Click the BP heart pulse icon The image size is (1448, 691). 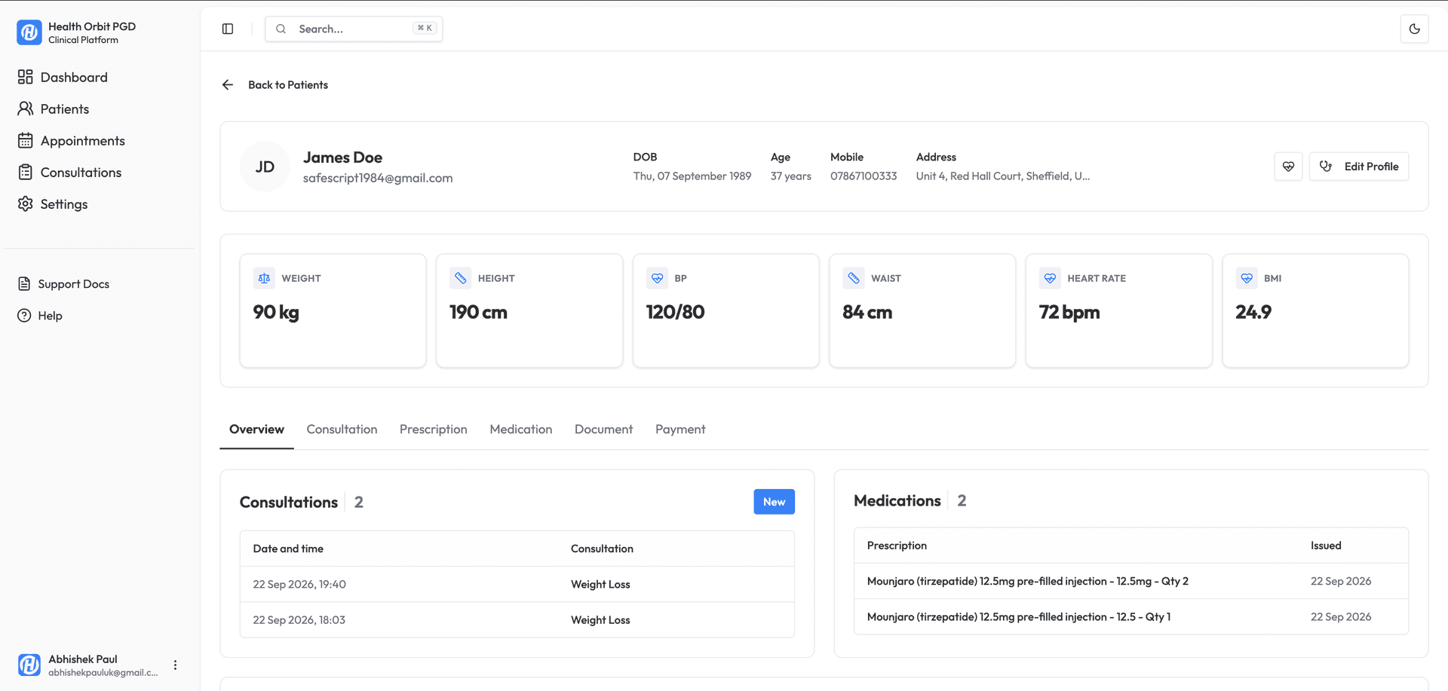(658, 278)
